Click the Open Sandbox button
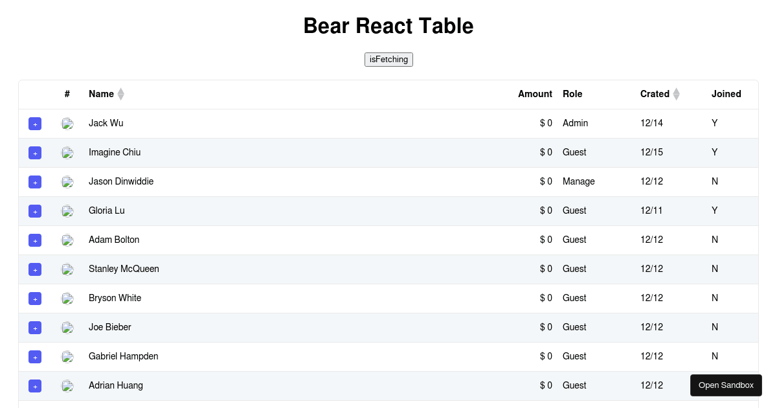Viewport: 777px width, 408px height. pos(726,385)
